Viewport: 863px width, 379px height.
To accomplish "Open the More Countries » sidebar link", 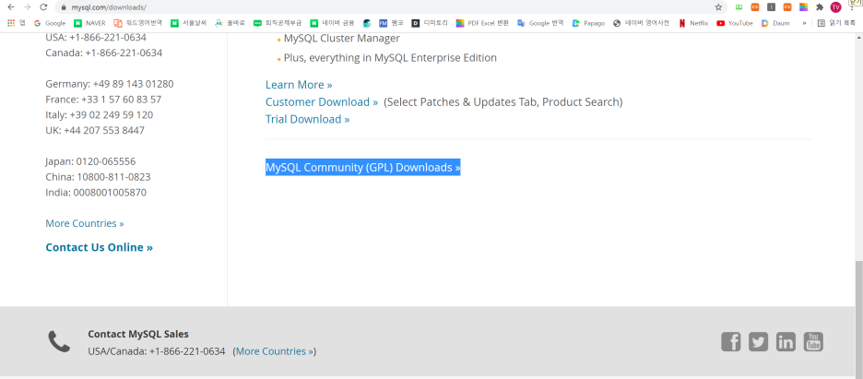I will 85,223.
